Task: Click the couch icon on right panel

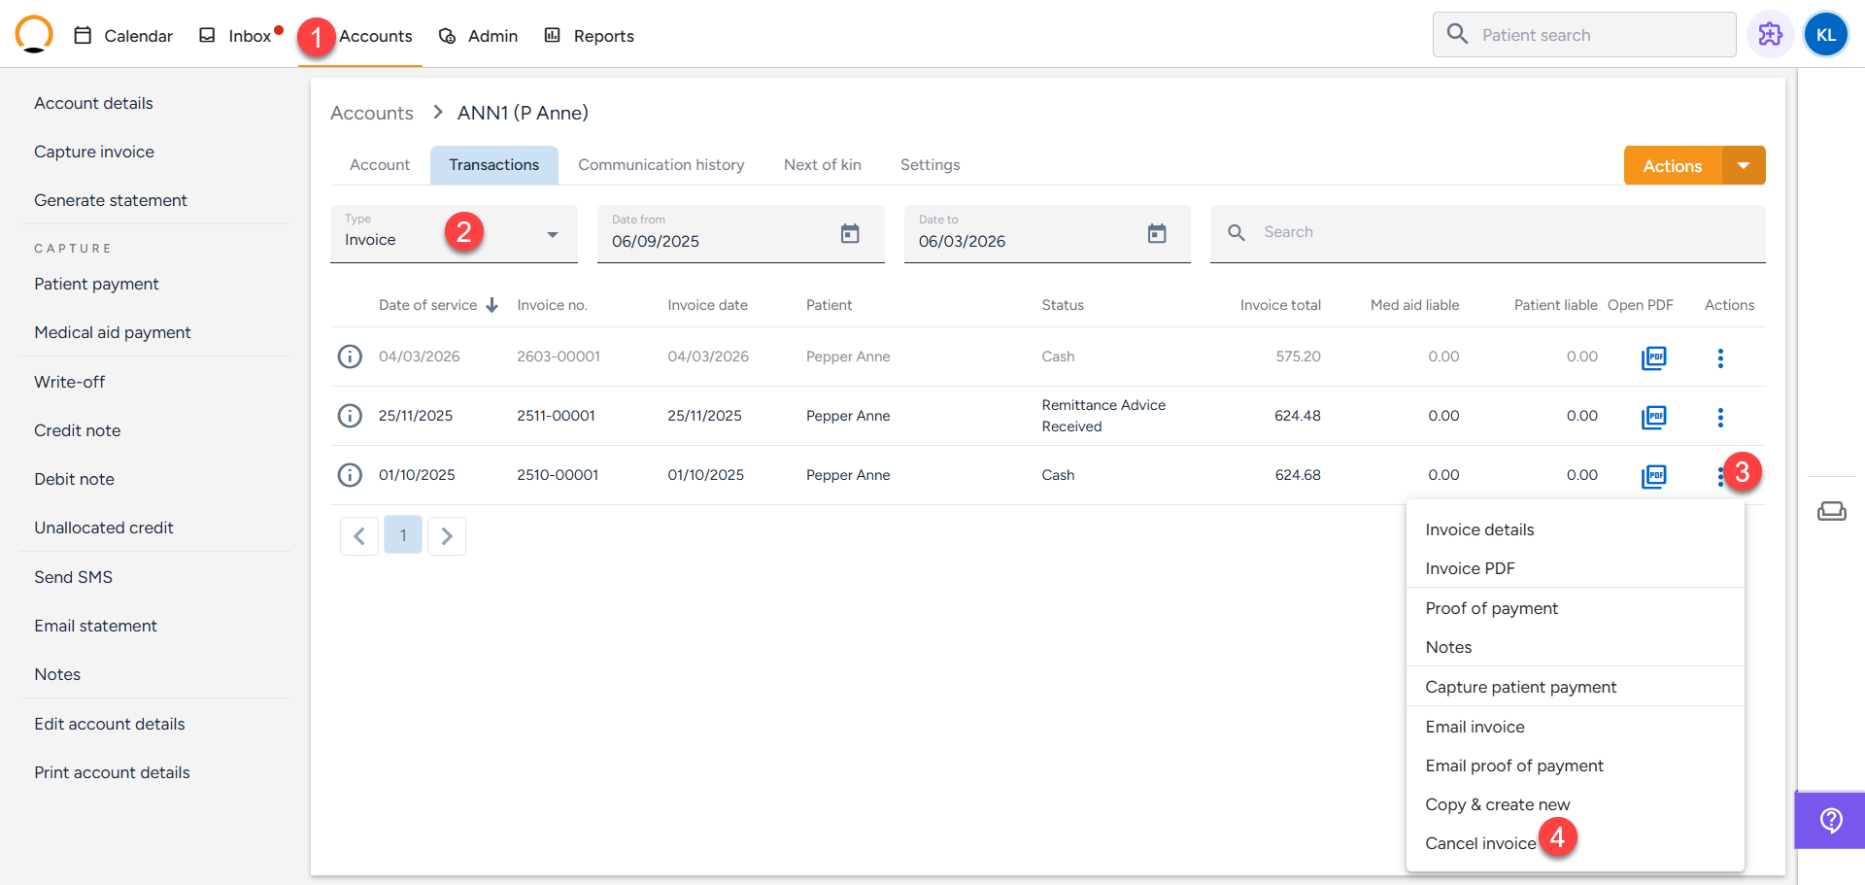Action: [x=1831, y=511]
